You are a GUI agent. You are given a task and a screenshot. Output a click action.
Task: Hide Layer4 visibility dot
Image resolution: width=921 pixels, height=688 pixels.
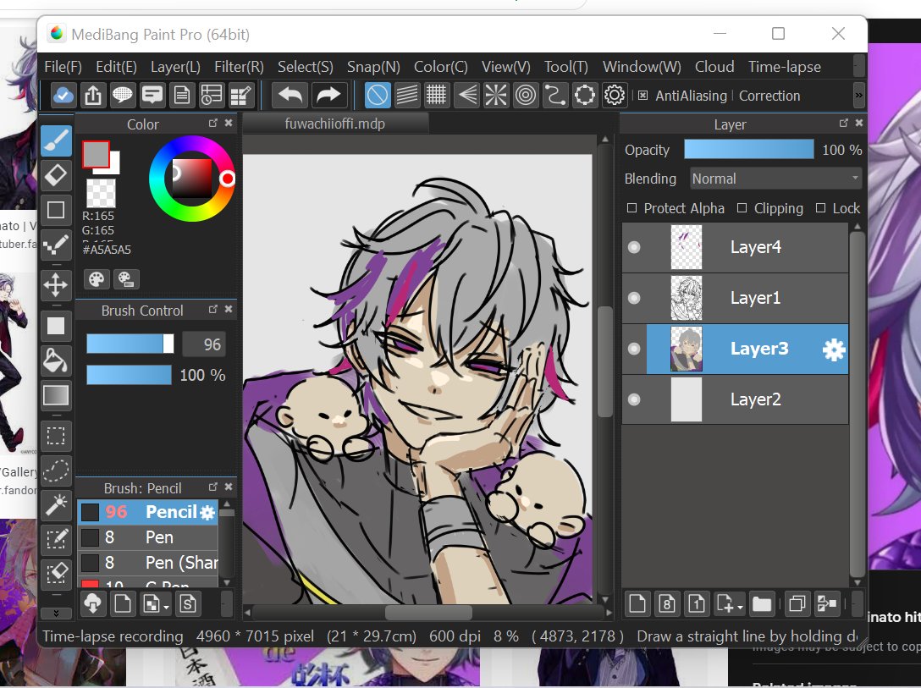point(634,247)
